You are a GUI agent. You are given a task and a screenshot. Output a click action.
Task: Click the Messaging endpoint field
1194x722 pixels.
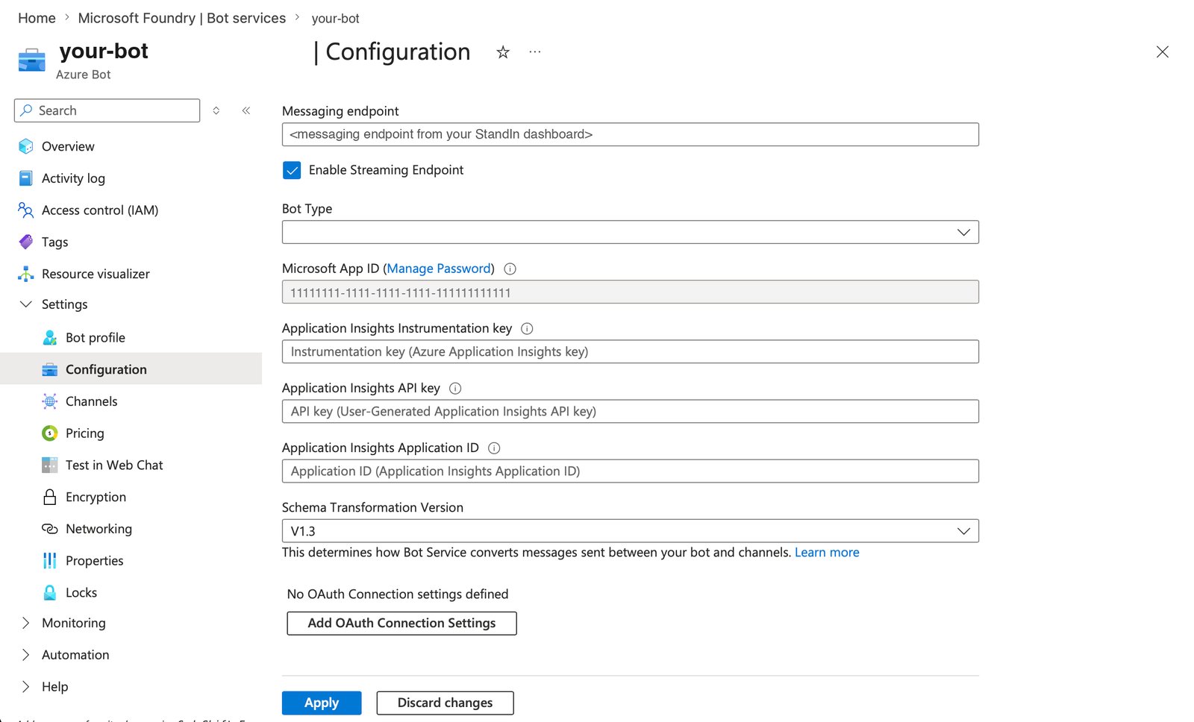click(631, 134)
